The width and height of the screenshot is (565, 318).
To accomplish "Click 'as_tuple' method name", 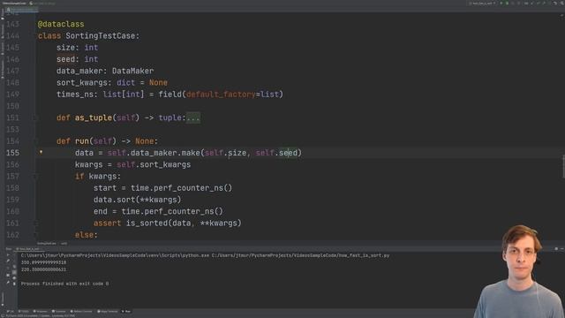I will 94,117.
